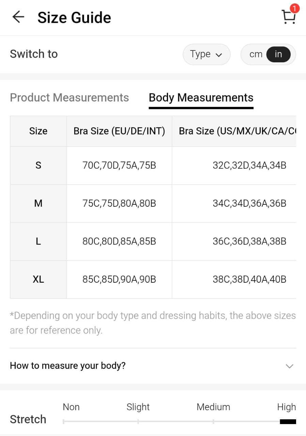Image resolution: width=306 pixels, height=436 pixels.
Task: Open the Type dropdown
Action: pyautogui.click(x=206, y=54)
